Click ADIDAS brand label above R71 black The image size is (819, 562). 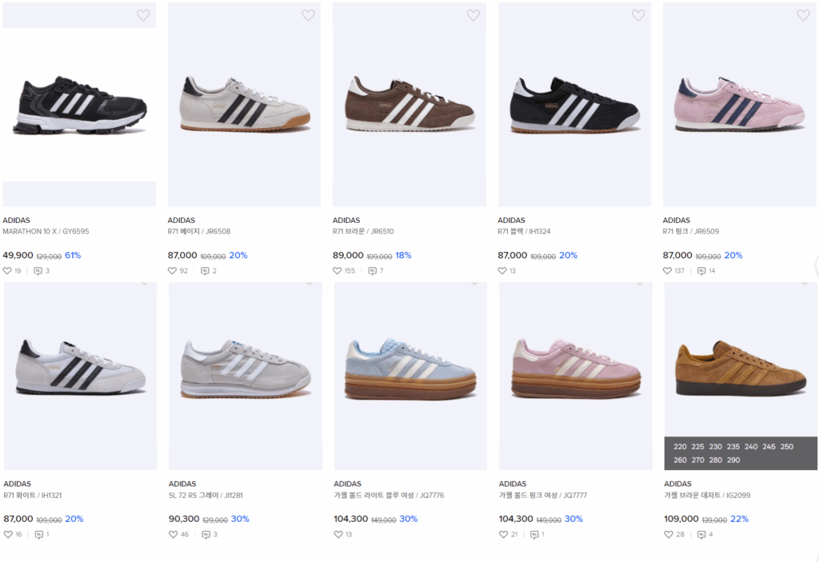tap(511, 221)
